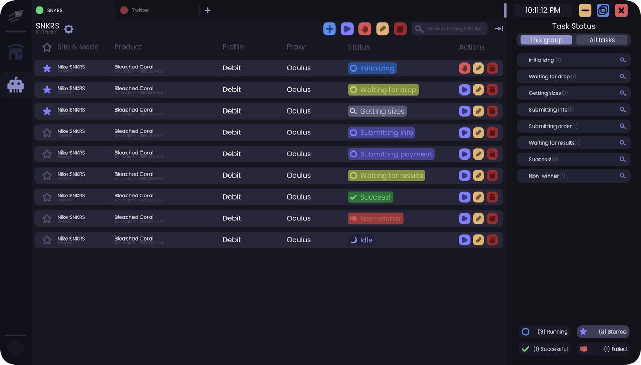Star the Submitting payment task row
Image resolution: width=641 pixels, height=365 pixels.
[x=47, y=154]
